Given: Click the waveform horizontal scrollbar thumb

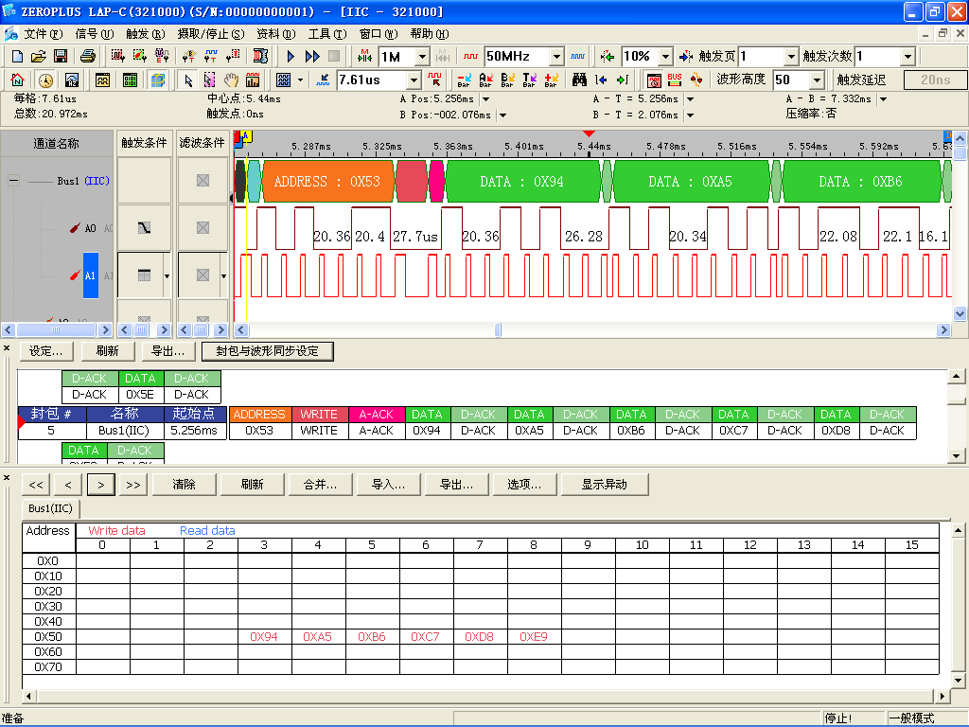Looking at the screenshot, I should [499, 330].
